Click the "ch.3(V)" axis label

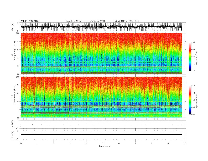click(x=13, y=124)
